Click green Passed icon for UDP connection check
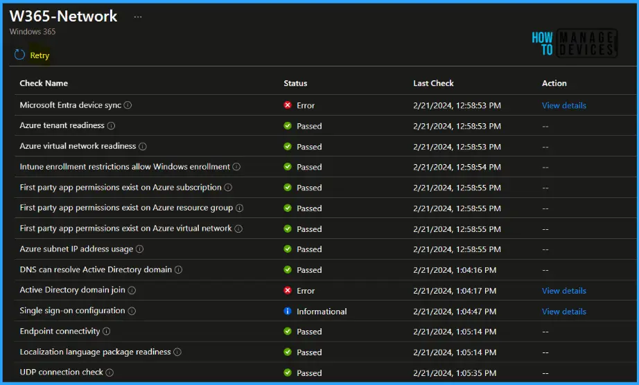 point(288,373)
